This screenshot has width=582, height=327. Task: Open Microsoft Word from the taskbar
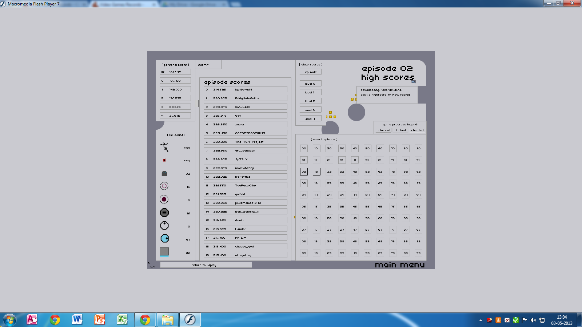pyautogui.click(x=77, y=320)
